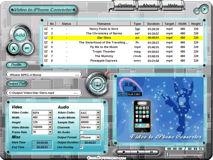Image resolution: width=213 pixels, height=160 pixels.
Task: Enable the No Audio checkbox
Action: click(81, 132)
